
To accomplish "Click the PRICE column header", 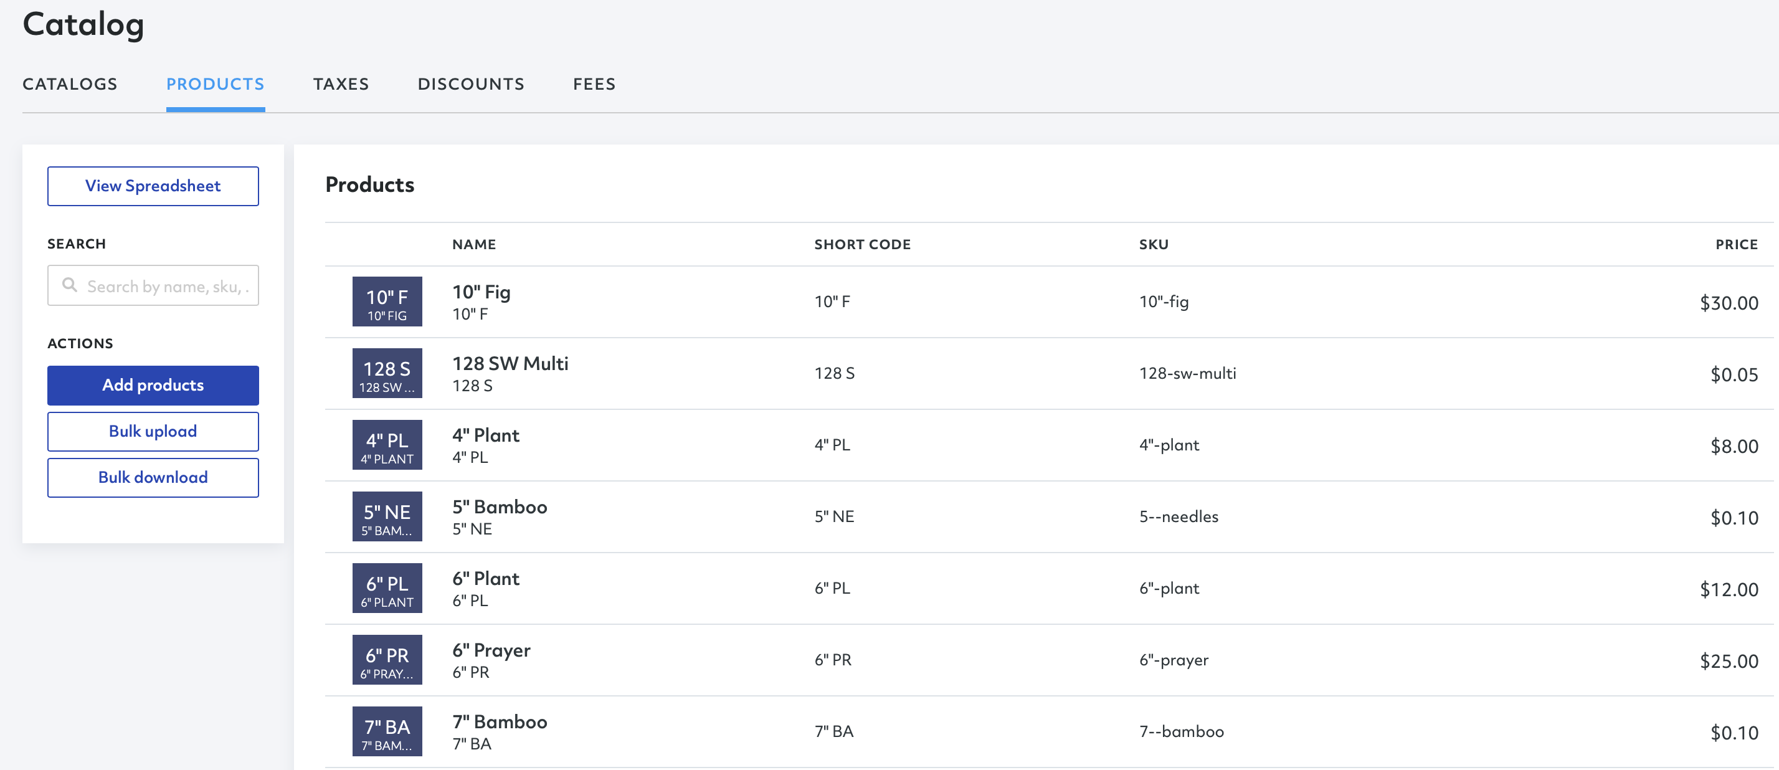I will [1737, 244].
